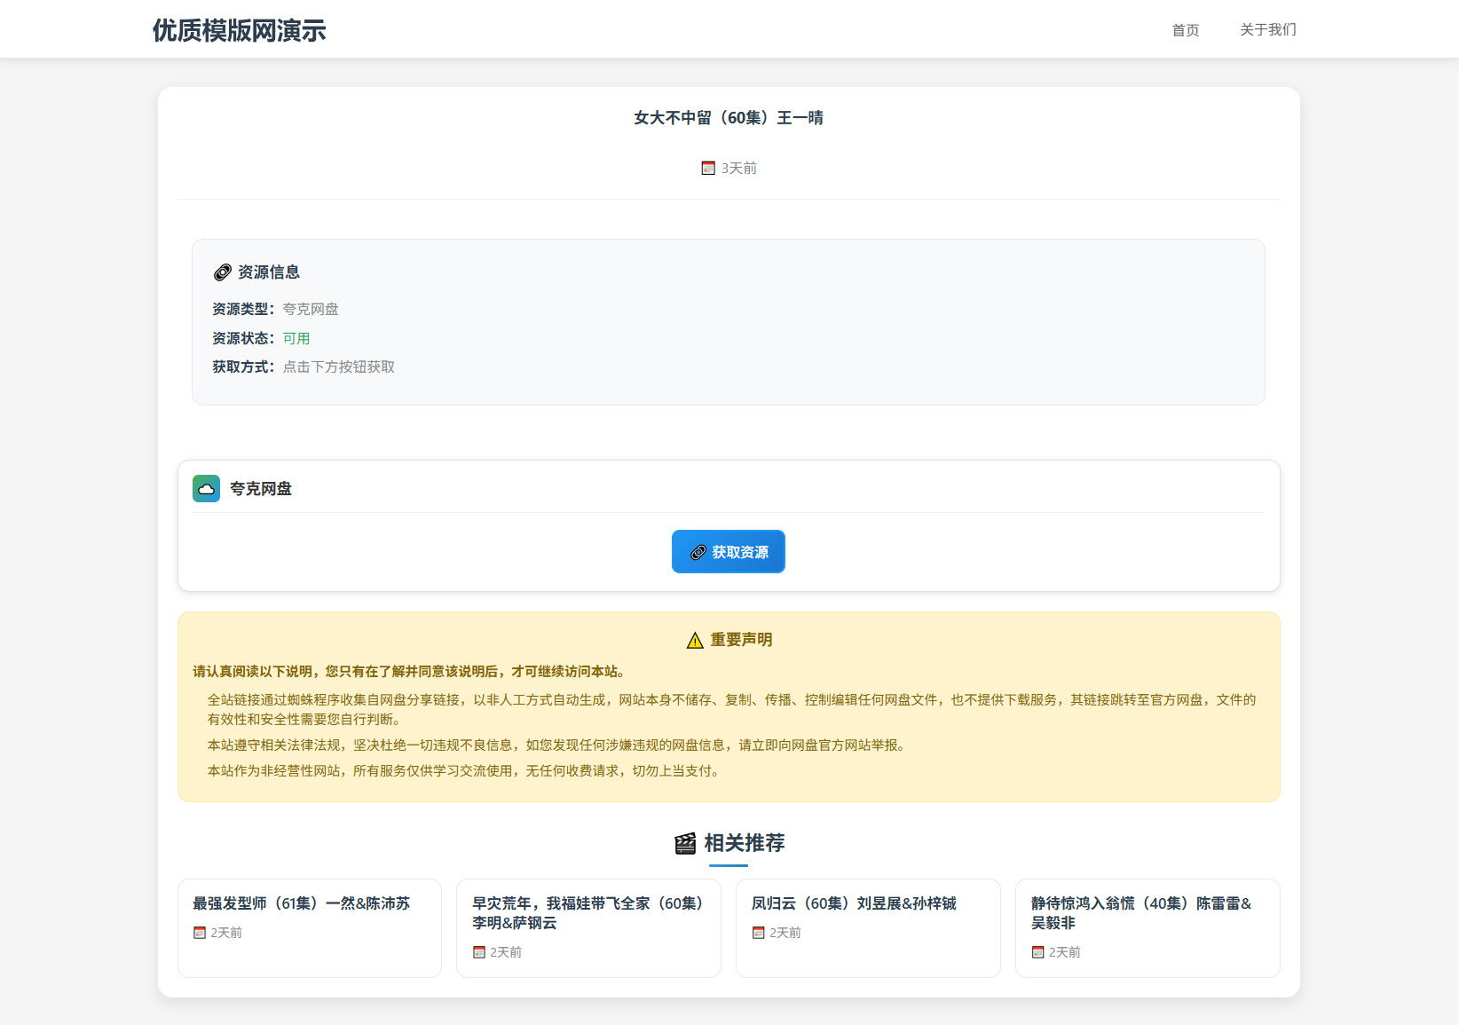Click the green 可用 resource status
The height and width of the screenshot is (1025, 1459).
pos(296,338)
